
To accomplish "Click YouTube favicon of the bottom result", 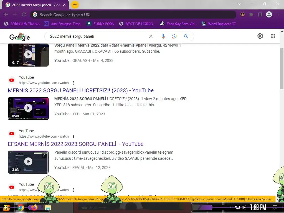I will [12, 187].
